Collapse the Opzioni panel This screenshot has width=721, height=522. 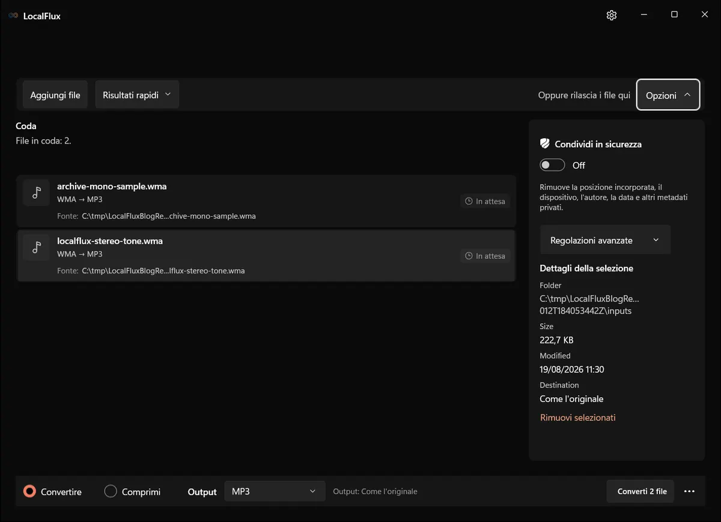click(668, 95)
